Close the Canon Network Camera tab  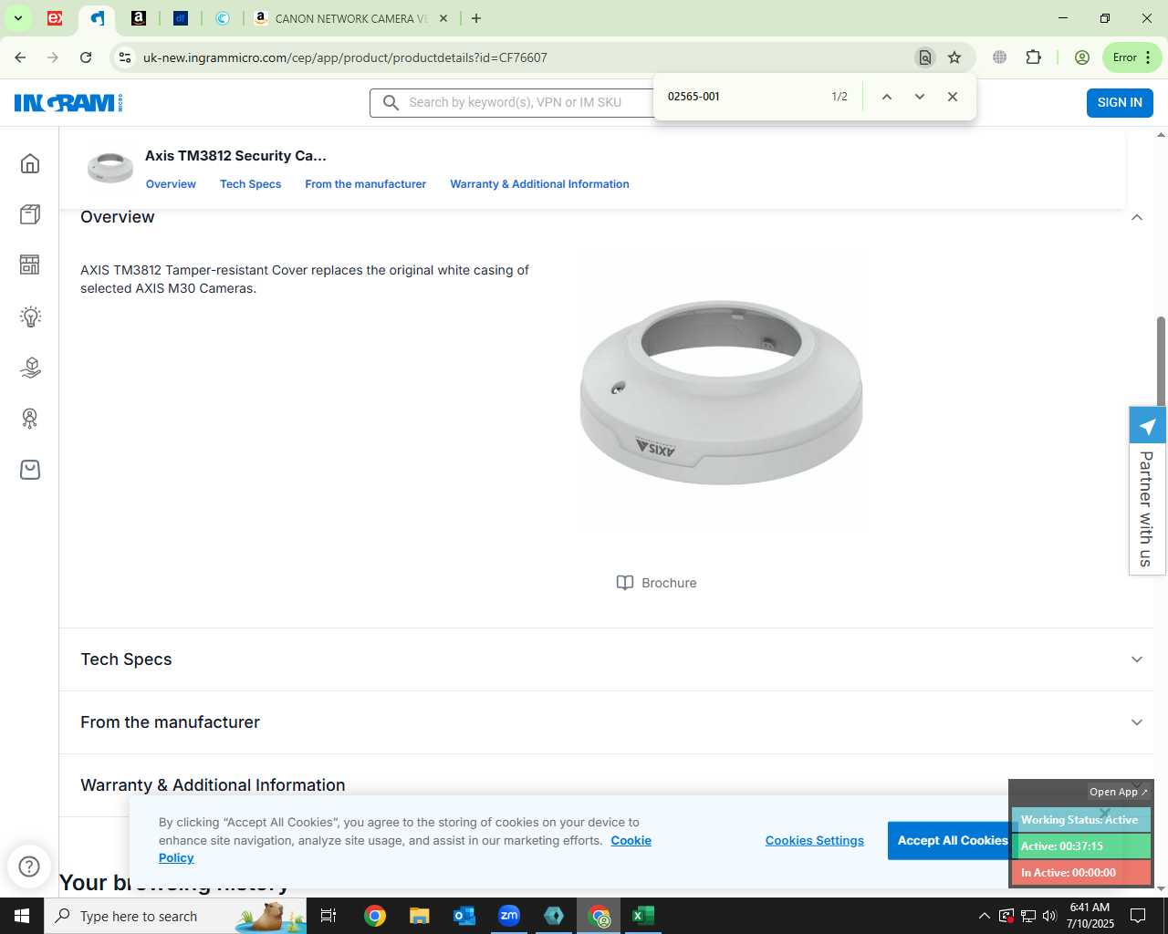click(443, 18)
